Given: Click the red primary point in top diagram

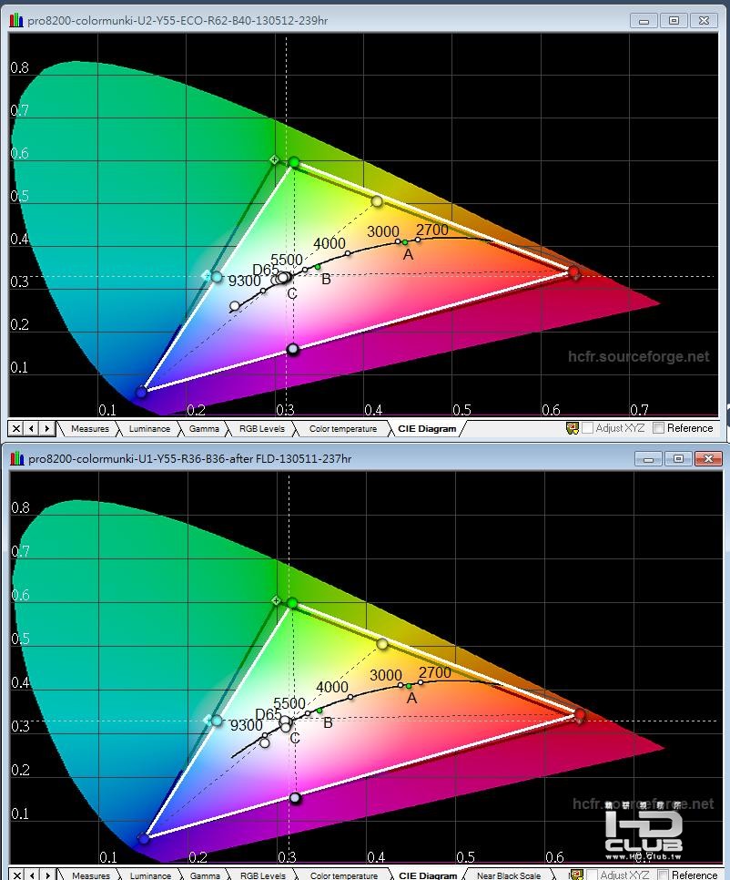Looking at the screenshot, I should (573, 272).
